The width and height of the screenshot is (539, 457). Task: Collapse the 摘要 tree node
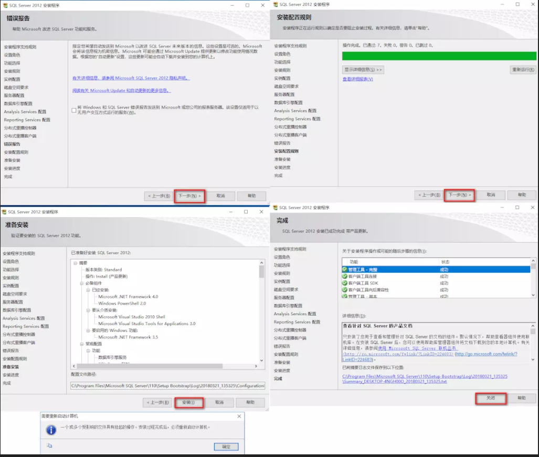tap(75, 263)
